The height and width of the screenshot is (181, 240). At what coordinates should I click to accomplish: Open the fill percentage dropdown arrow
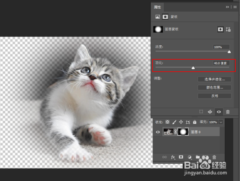[x=221, y=122]
